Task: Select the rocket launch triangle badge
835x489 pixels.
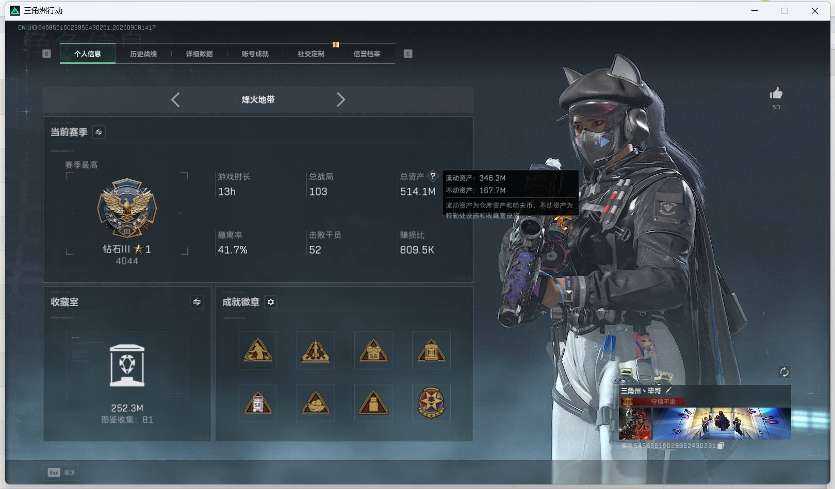Action: click(x=316, y=350)
